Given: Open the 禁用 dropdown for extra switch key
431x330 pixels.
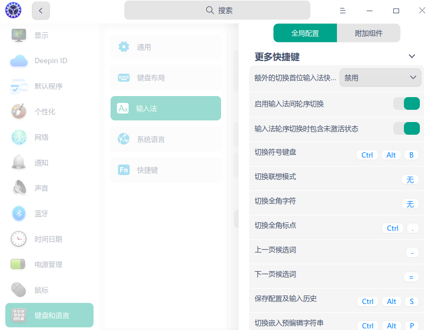Looking at the screenshot, I should 380,78.
